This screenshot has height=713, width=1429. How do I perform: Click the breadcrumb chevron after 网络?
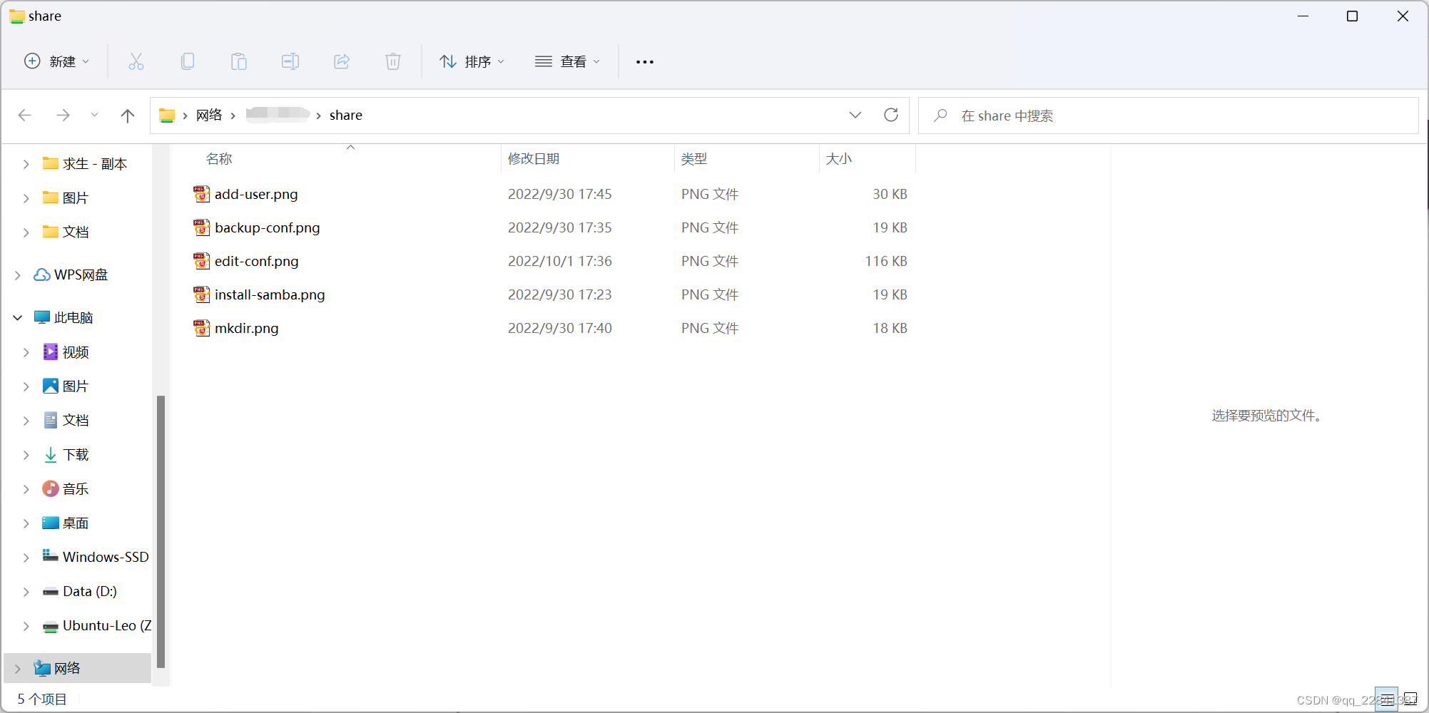(x=233, y=116)
